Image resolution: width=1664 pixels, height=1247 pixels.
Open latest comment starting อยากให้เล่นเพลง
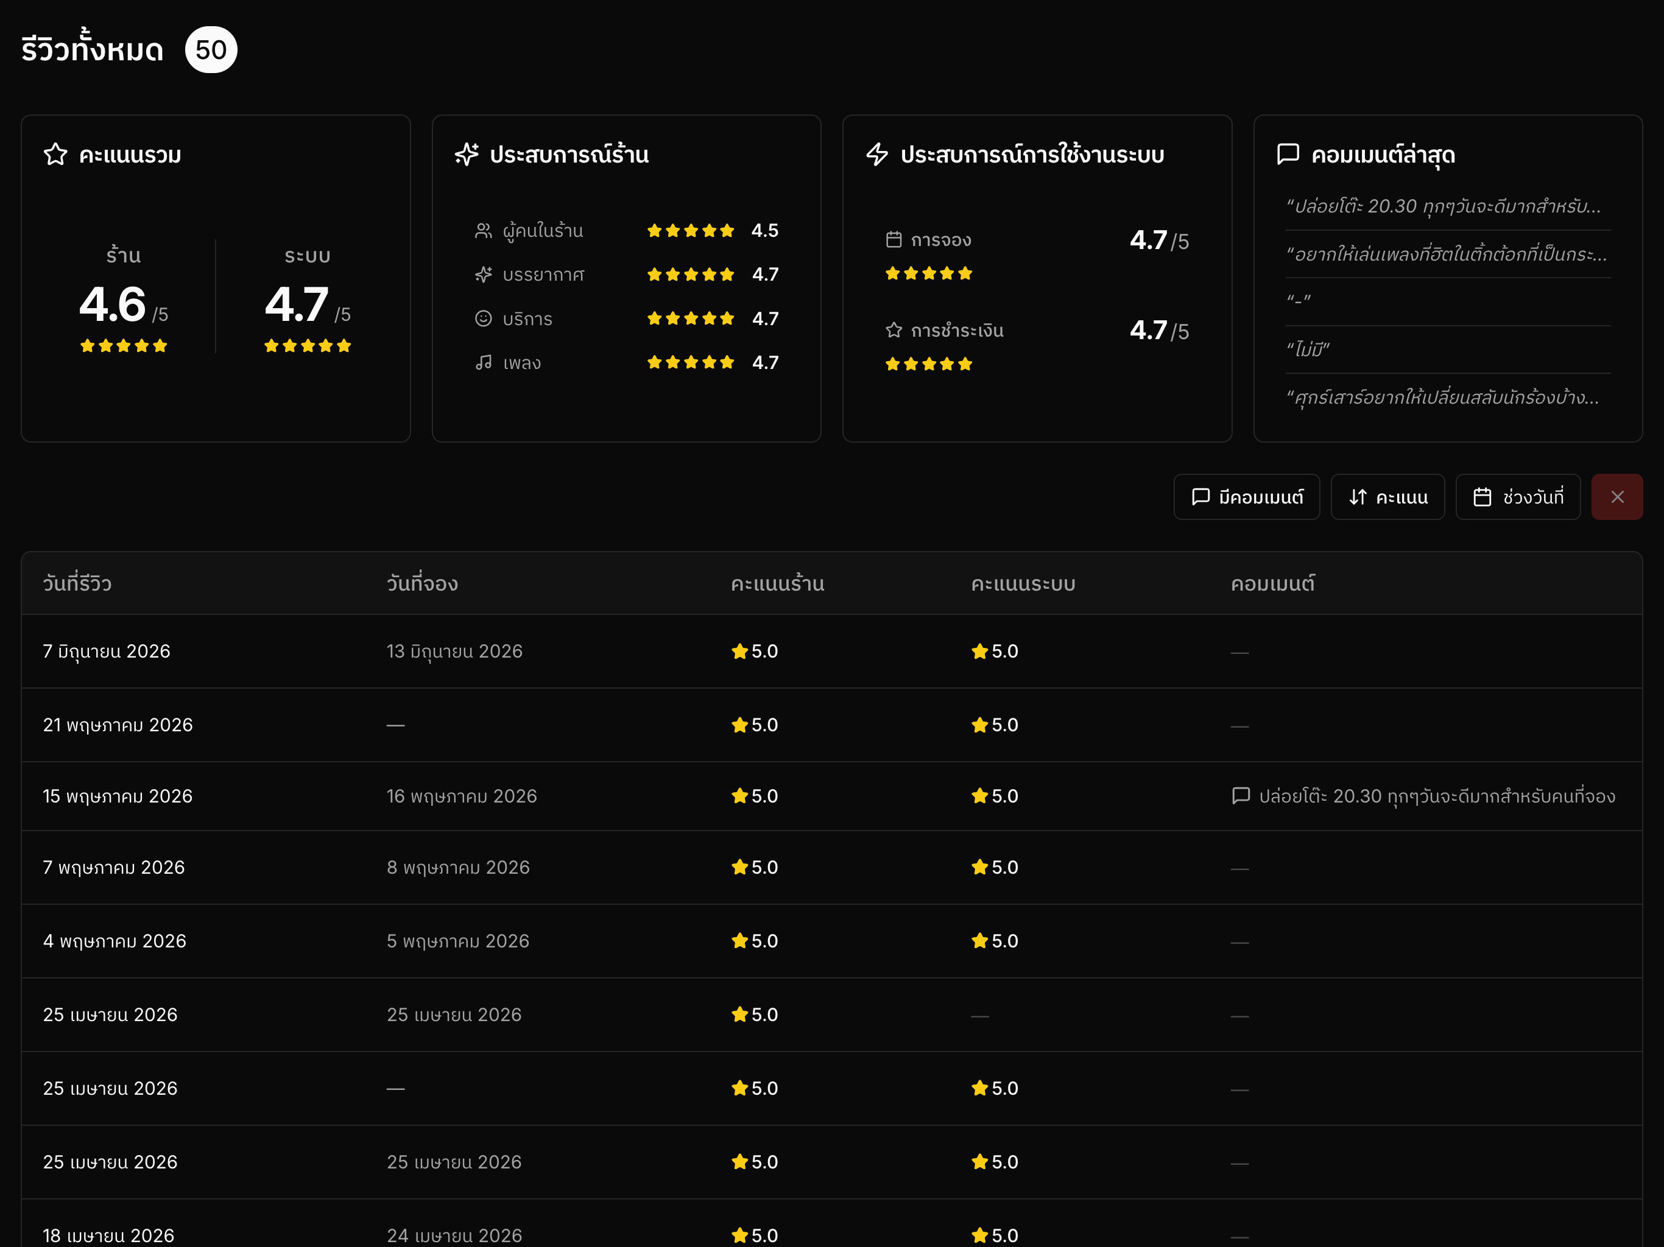click(1447, 255)
